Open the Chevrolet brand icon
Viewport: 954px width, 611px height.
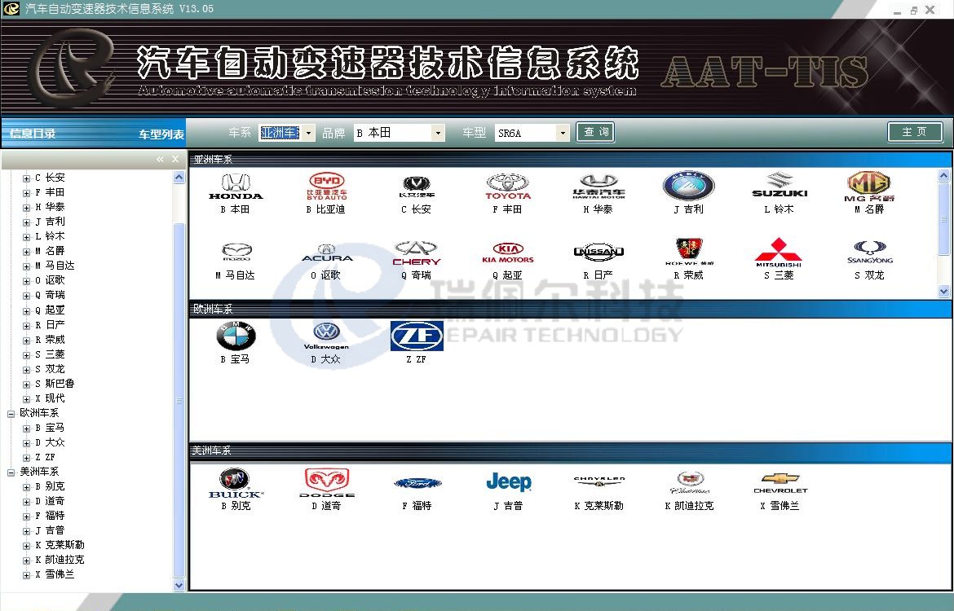[780, 482]
